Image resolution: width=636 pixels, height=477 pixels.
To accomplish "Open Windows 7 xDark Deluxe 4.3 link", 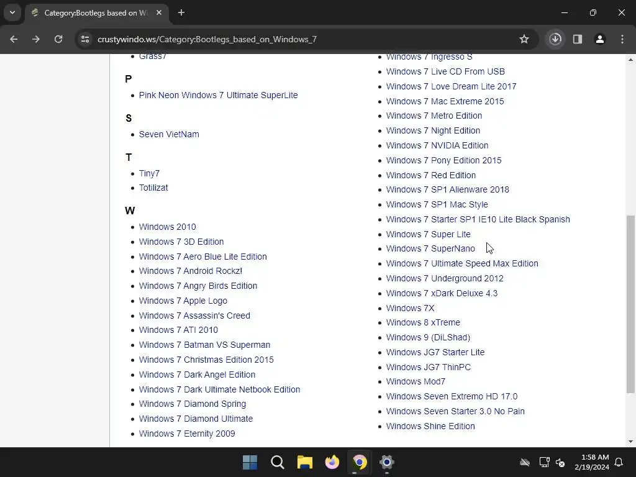I will [442, 293].
